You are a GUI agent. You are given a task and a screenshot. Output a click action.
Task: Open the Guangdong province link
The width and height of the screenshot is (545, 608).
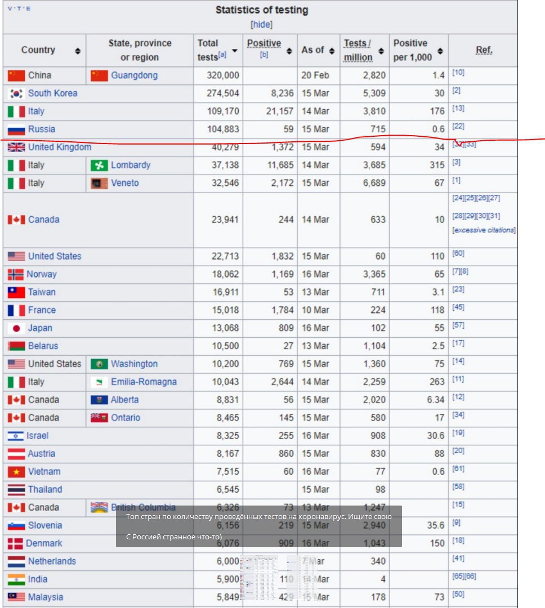click(134, 75)
